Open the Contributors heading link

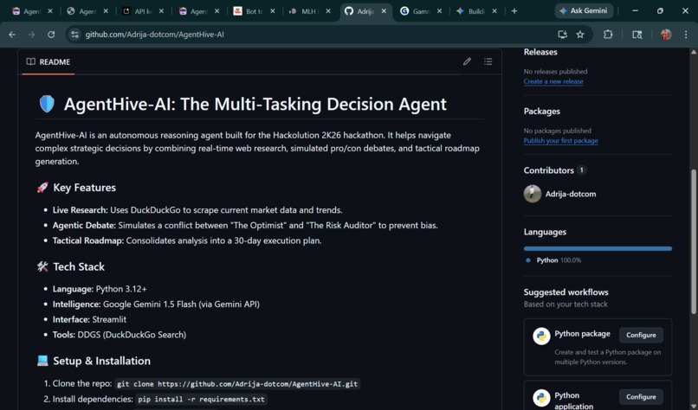point(548,170)
